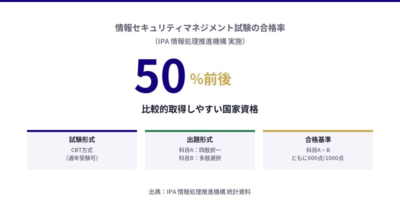Click the IPA 情報処理推進機構 実施 subtitle
Screen dimensions: 400x200
point(200,41)
